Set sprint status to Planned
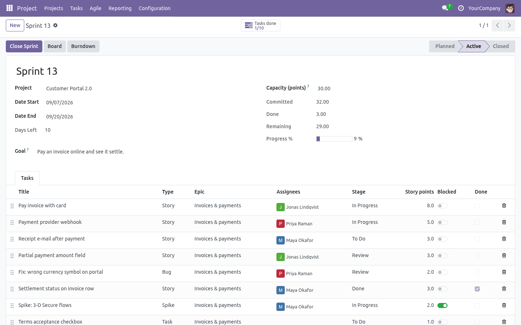Viewport: 521px width, 325px height. pos(445,46)
